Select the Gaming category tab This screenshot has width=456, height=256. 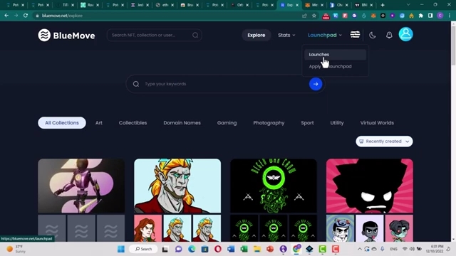227,123
